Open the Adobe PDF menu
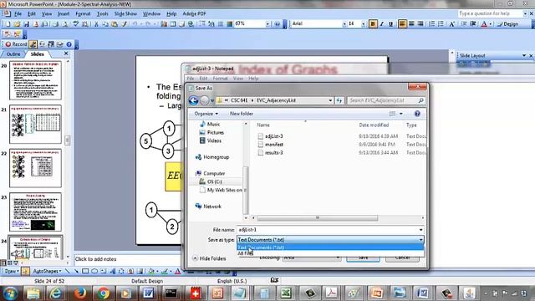The image size is (535, 301). [194, 14]
